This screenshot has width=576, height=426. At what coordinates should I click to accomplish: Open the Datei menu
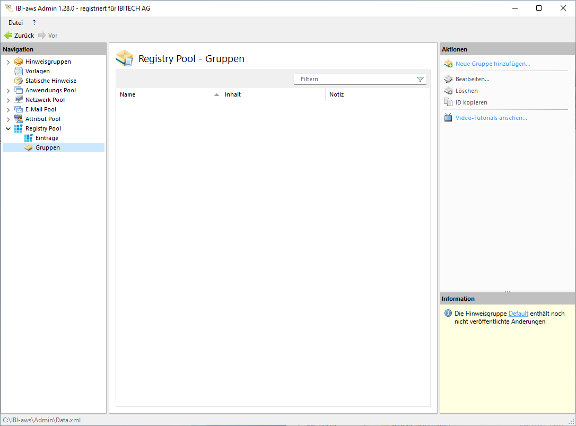(15, 23)
